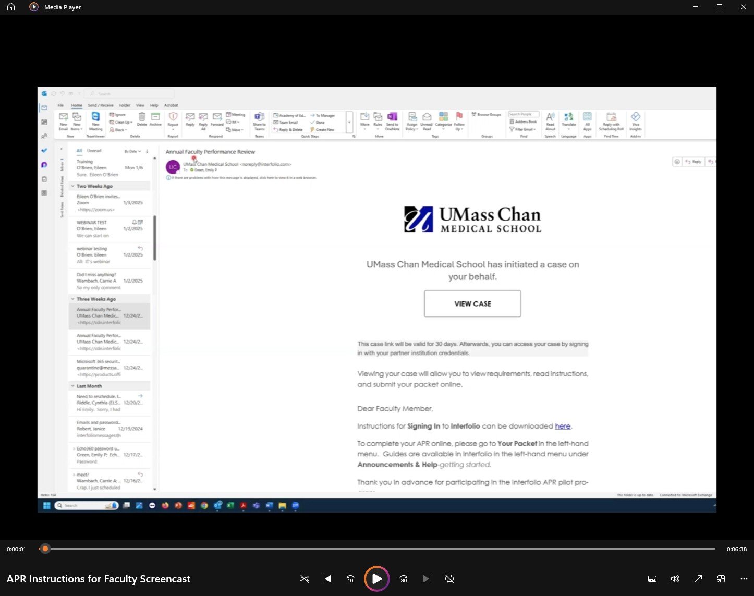
Task: Toggle the repeat playback button
Action: (x=449, y=579)
